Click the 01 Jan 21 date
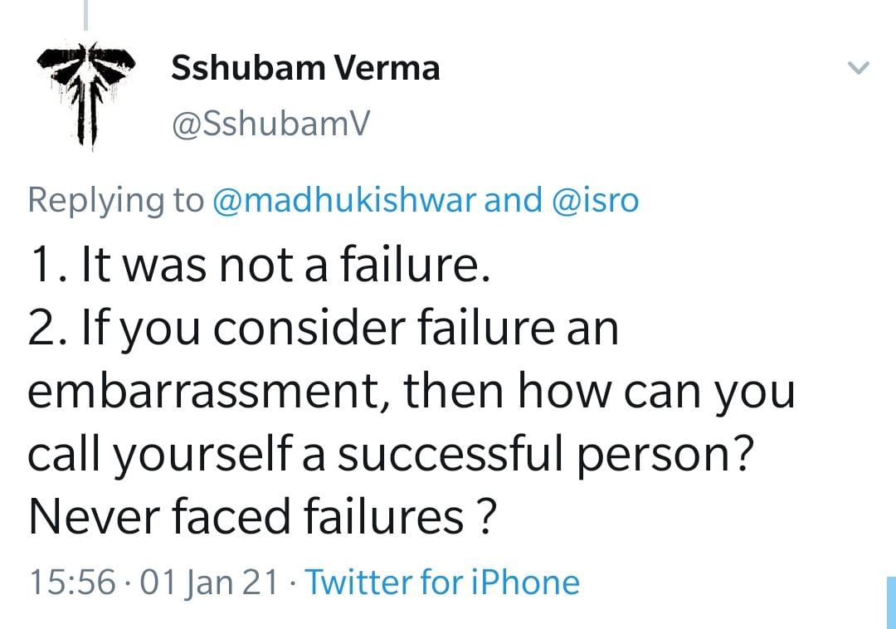896x629 pixels. tap(210, 582)
